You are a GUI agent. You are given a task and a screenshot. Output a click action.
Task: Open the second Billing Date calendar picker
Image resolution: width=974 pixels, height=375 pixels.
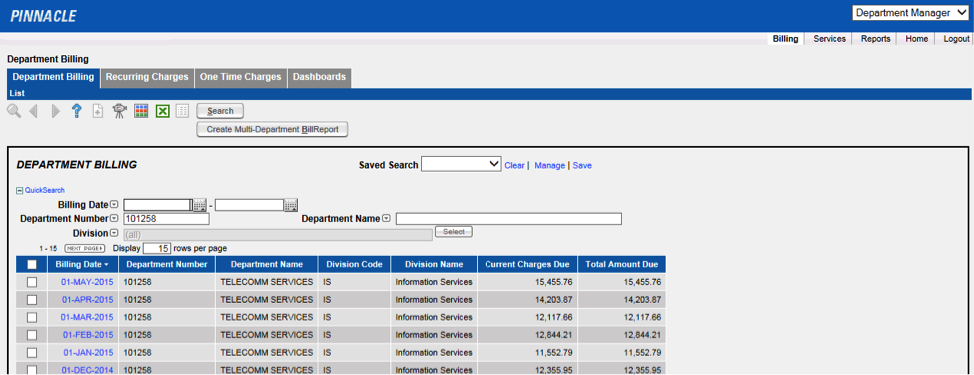tap(291, 205)
